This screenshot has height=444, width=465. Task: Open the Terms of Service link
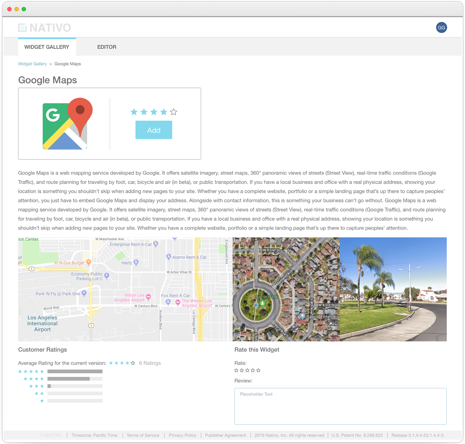click(x=143, y=435)
